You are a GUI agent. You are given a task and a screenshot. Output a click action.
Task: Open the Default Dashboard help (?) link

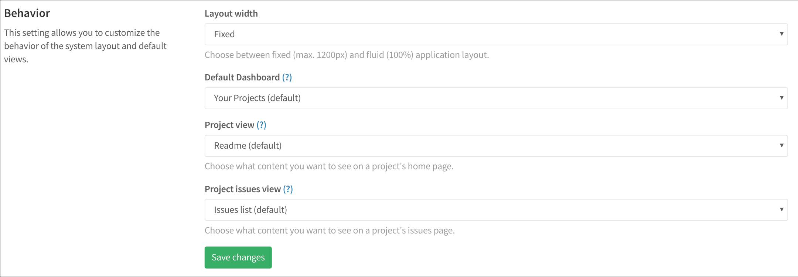287,77
